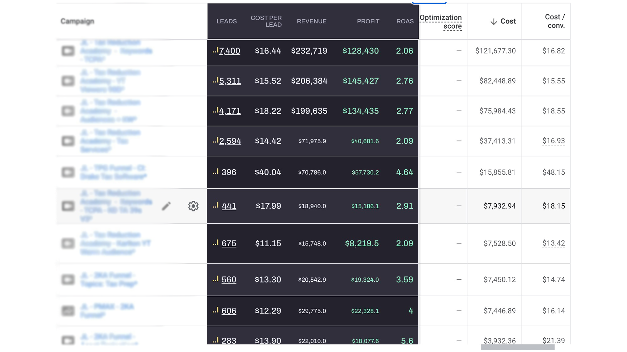Click the 2,594 leads value
Viewport: 627px width, 352px height.
pyautogui.click(x=230, y=141)
